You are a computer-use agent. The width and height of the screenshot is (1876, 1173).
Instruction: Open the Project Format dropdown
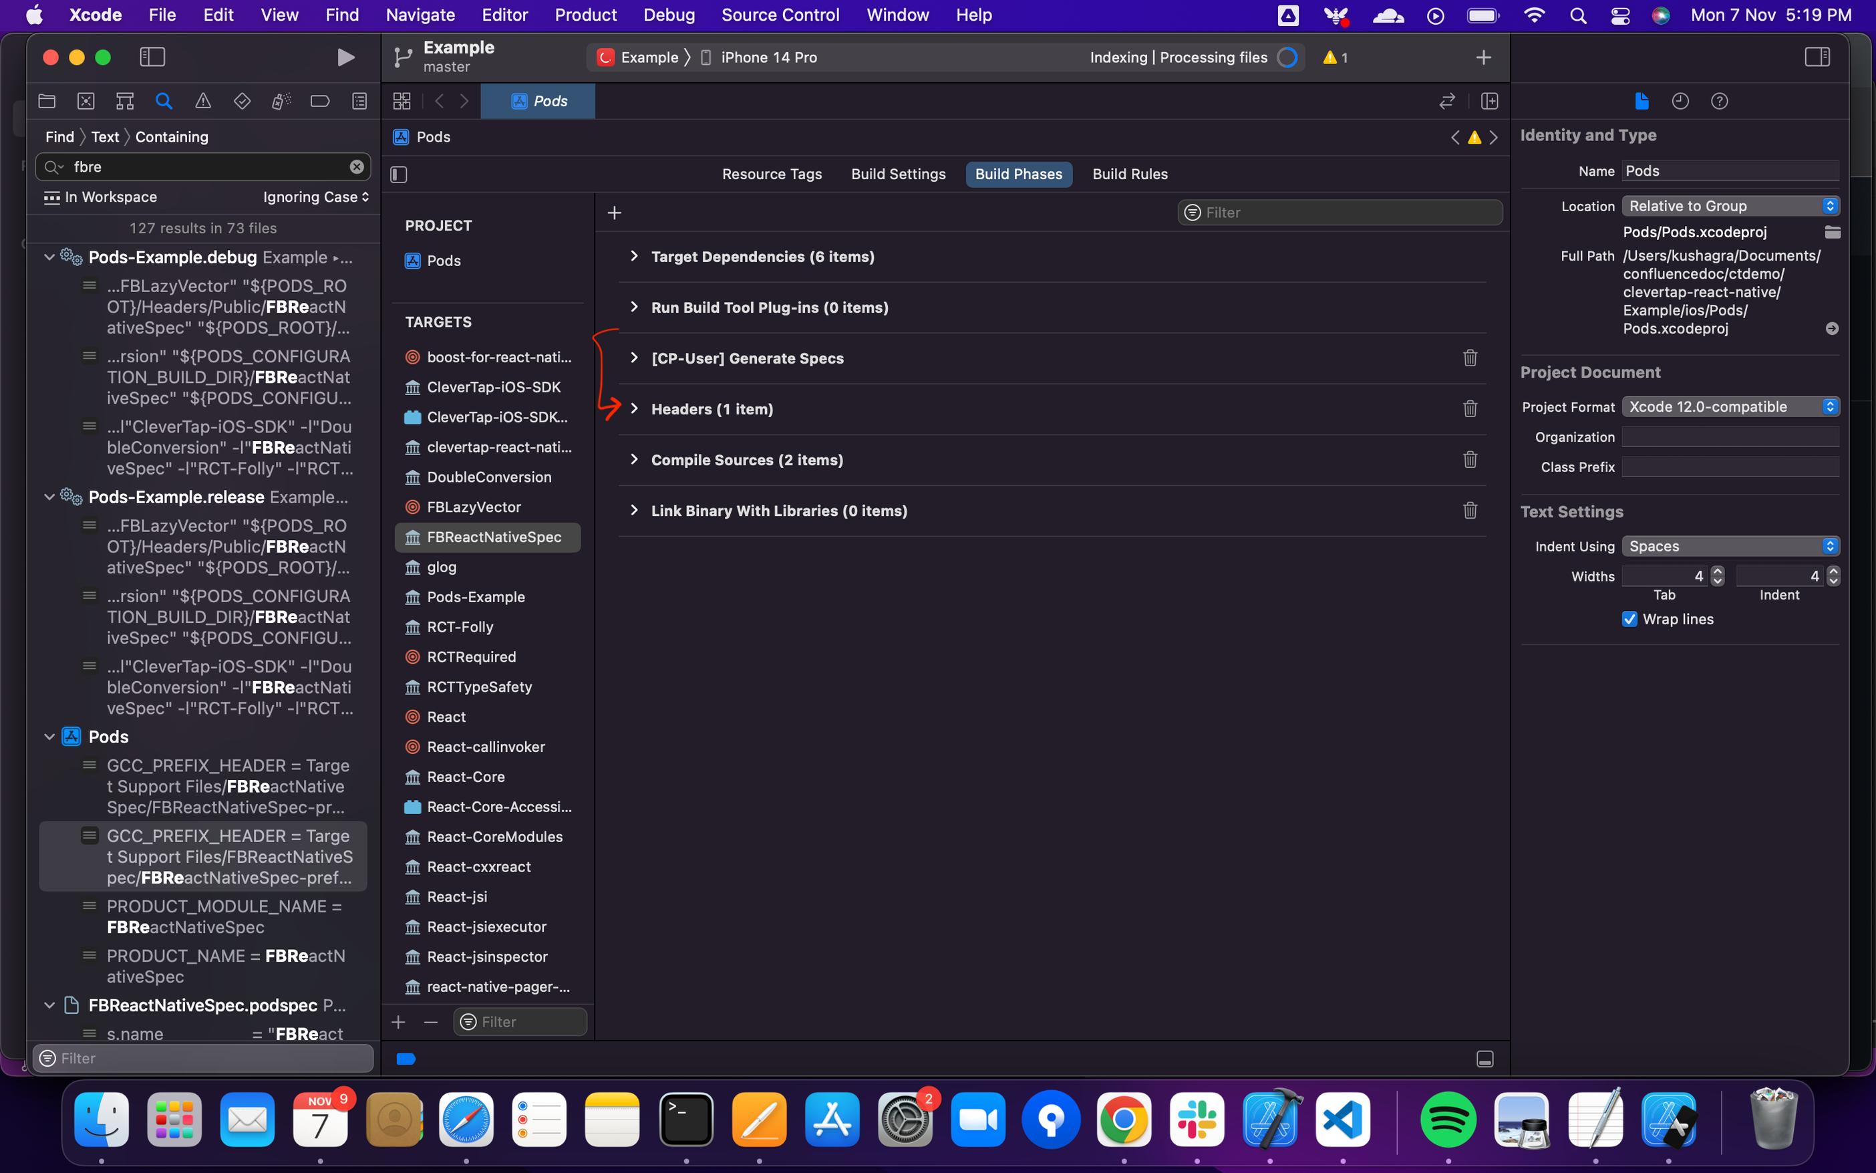tap(1730, 407)
